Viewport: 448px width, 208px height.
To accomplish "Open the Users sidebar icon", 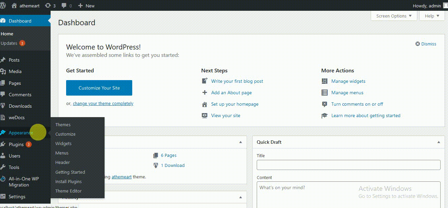I will coord(3,156).
